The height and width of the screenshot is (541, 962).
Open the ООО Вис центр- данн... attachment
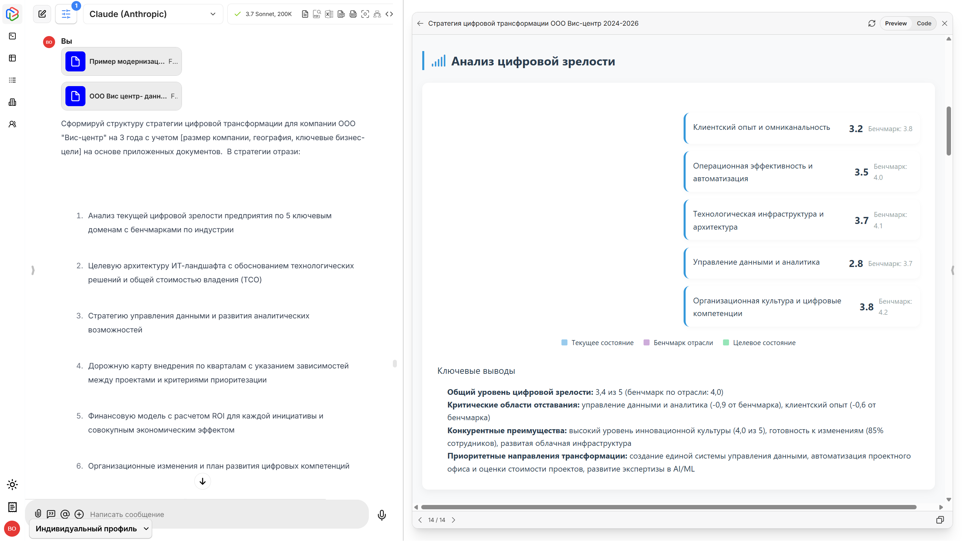(122, 96)
